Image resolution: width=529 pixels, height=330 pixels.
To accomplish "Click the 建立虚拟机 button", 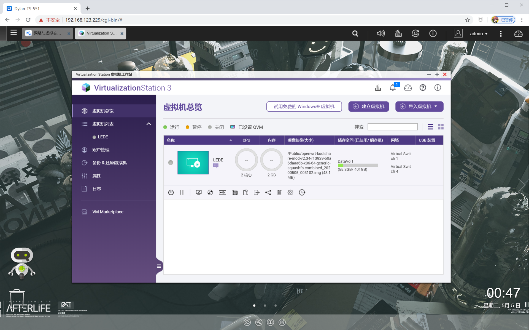I will click(368, 107).
